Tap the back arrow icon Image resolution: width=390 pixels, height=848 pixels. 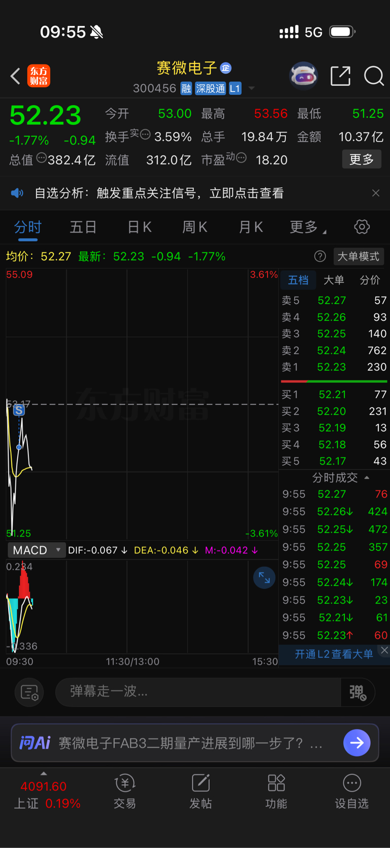click(15, 76)
